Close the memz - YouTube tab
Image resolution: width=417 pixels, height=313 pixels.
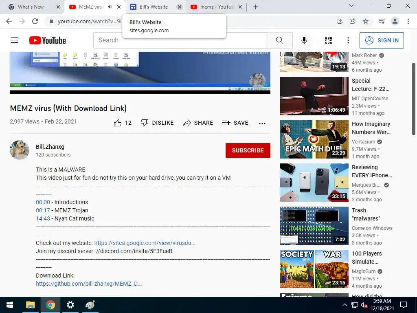click(240, 7)
